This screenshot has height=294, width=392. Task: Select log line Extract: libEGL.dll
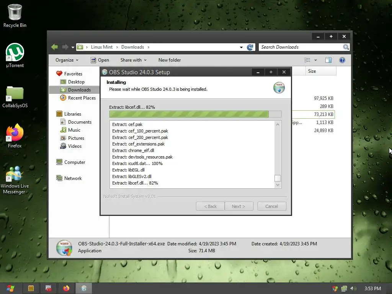[x=128, y=170]
